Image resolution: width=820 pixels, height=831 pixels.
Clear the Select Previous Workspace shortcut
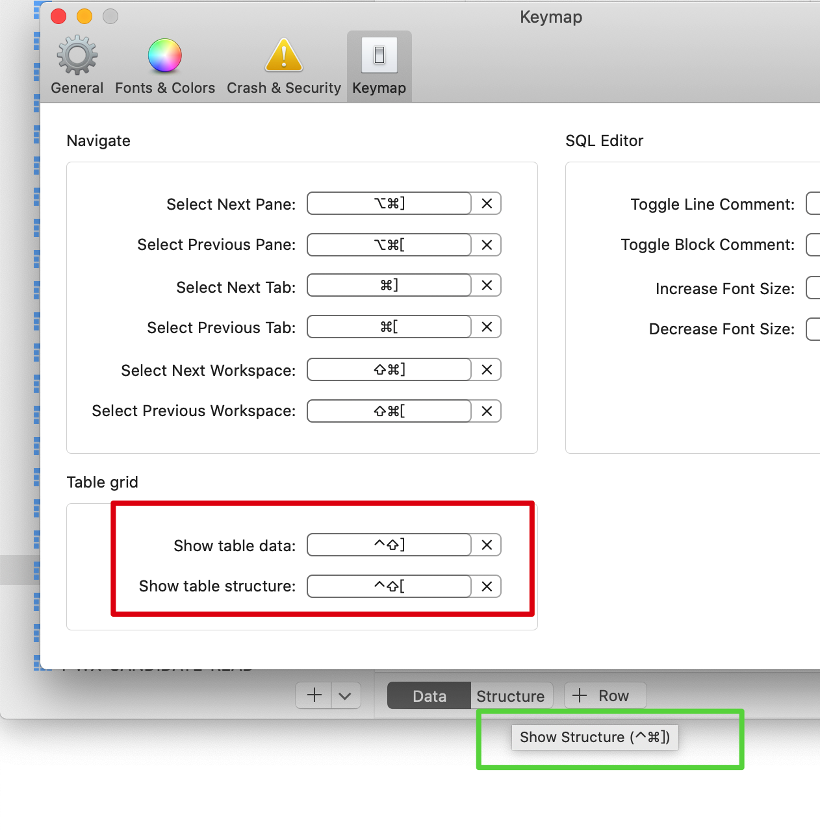tap(486, 410)
